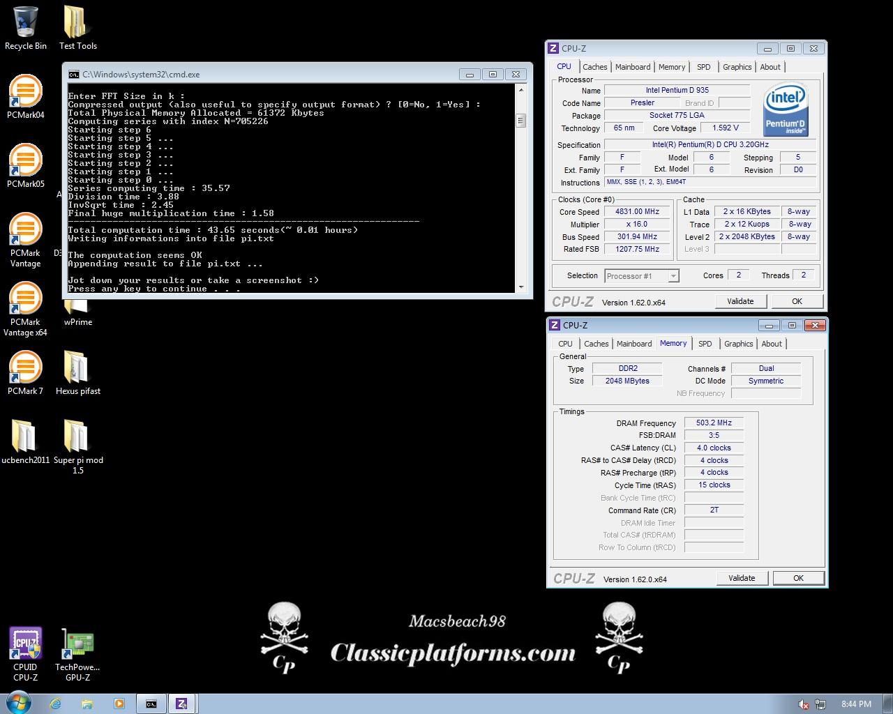Viewport: 893px width, 714px height.
Task: Click OK in the upper CPU-Z window
Action: point(797,301)
